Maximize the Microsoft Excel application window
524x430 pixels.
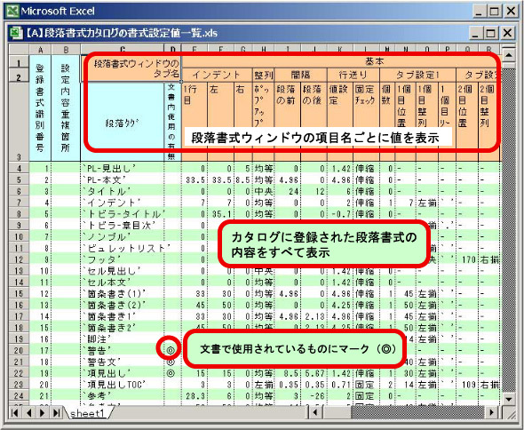click(495, 12)
